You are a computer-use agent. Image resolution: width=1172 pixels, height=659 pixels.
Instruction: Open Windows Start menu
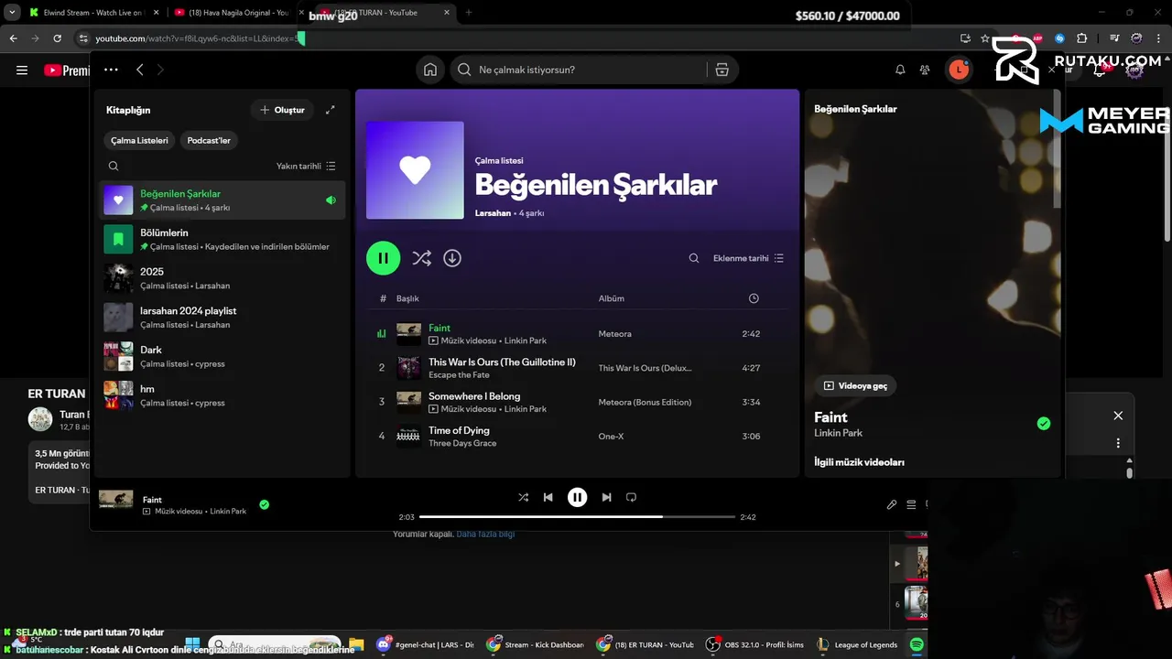point(192,644)
